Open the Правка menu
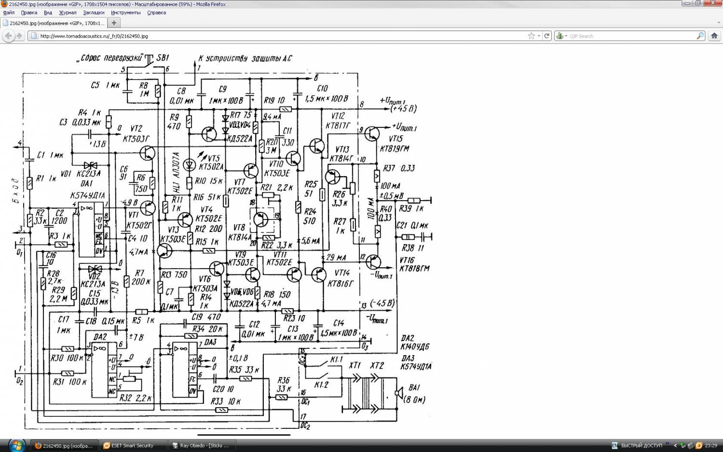 29,13
